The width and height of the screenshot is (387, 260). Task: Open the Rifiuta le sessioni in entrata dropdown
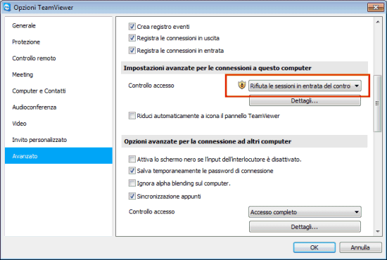click(x=305, y=86)
